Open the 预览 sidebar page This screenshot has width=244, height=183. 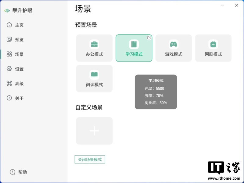point(19,40)
